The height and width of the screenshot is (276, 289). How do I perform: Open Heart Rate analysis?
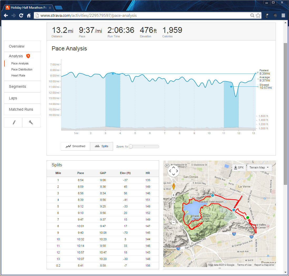coord(18,75)
